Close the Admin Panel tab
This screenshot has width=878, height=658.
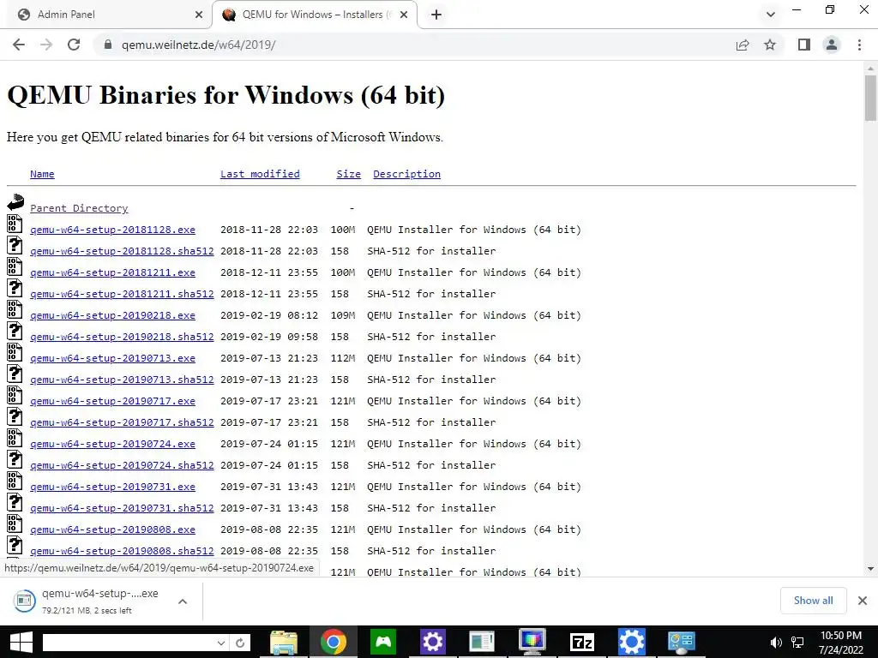tap(199, 15)
